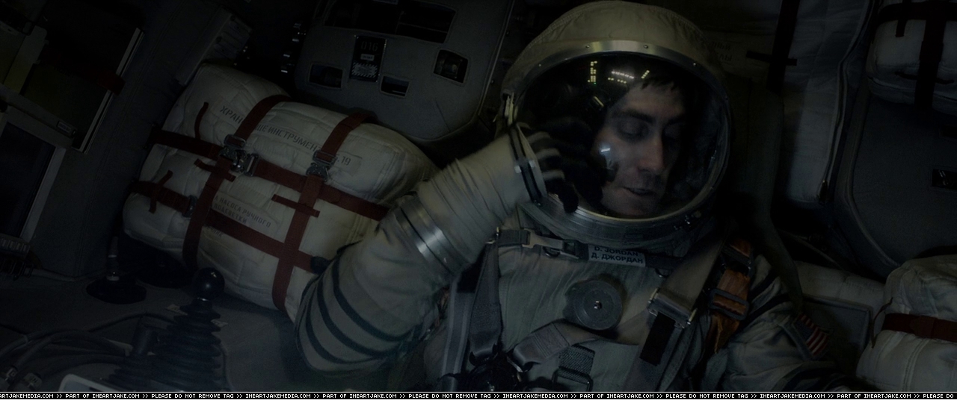Click the D. JORDAN name tag on suit

pos(615,256)
